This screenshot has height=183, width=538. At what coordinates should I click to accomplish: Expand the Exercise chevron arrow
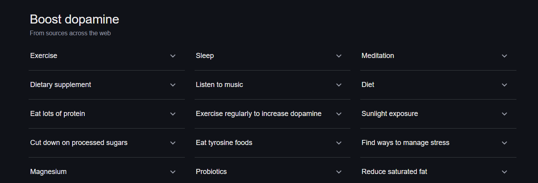[173, 56]
